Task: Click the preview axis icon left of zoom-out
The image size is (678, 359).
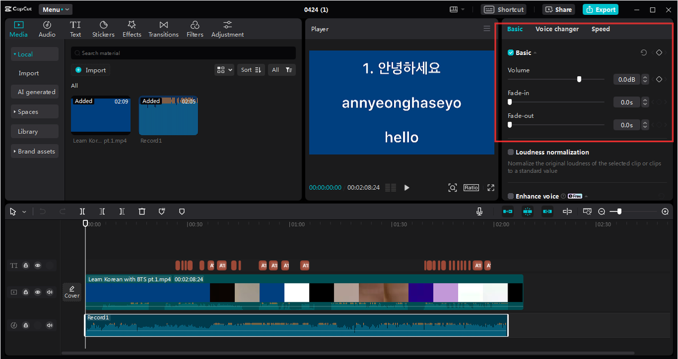Action: [x=587, y=211]
